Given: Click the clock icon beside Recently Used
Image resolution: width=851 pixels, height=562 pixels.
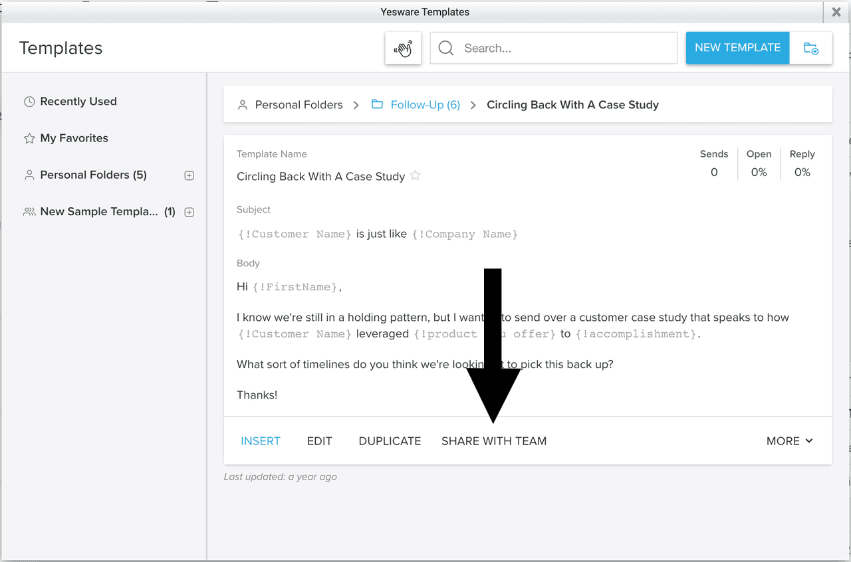Looking at the screenshot, I should pyautogui.click(x=29, y=102).
